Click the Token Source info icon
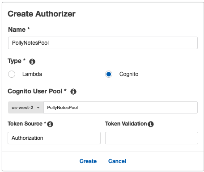 [50, 124]
